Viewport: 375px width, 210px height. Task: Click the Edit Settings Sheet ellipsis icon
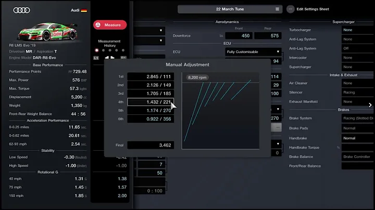pos(290,9)
